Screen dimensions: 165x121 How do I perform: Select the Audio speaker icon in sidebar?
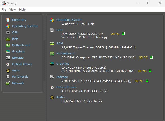[8, 70]
